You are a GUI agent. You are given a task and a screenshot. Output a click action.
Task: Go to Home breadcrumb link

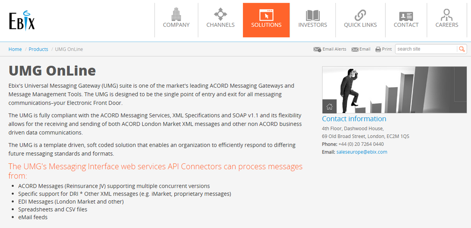(15, 49)
